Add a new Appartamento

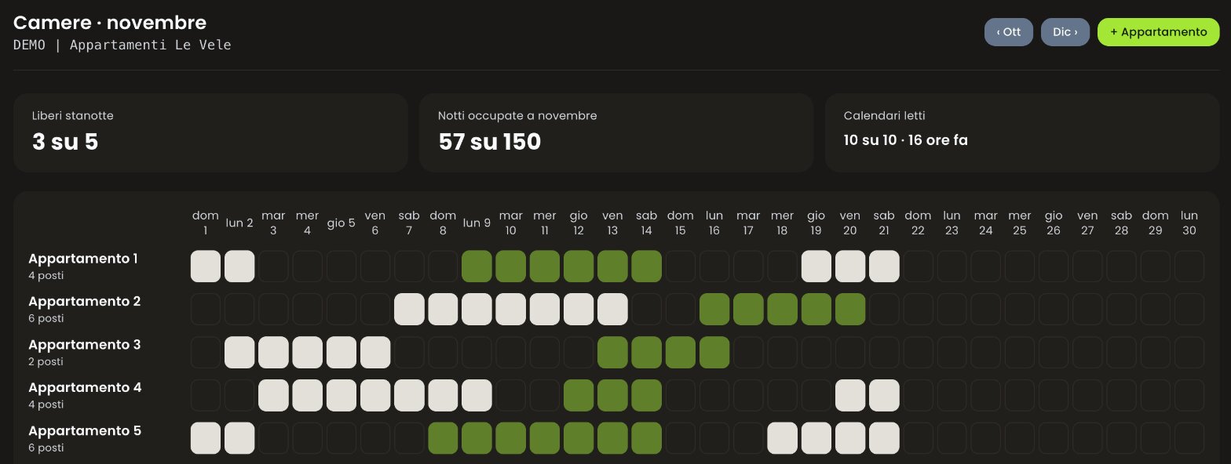point(1159,32)
